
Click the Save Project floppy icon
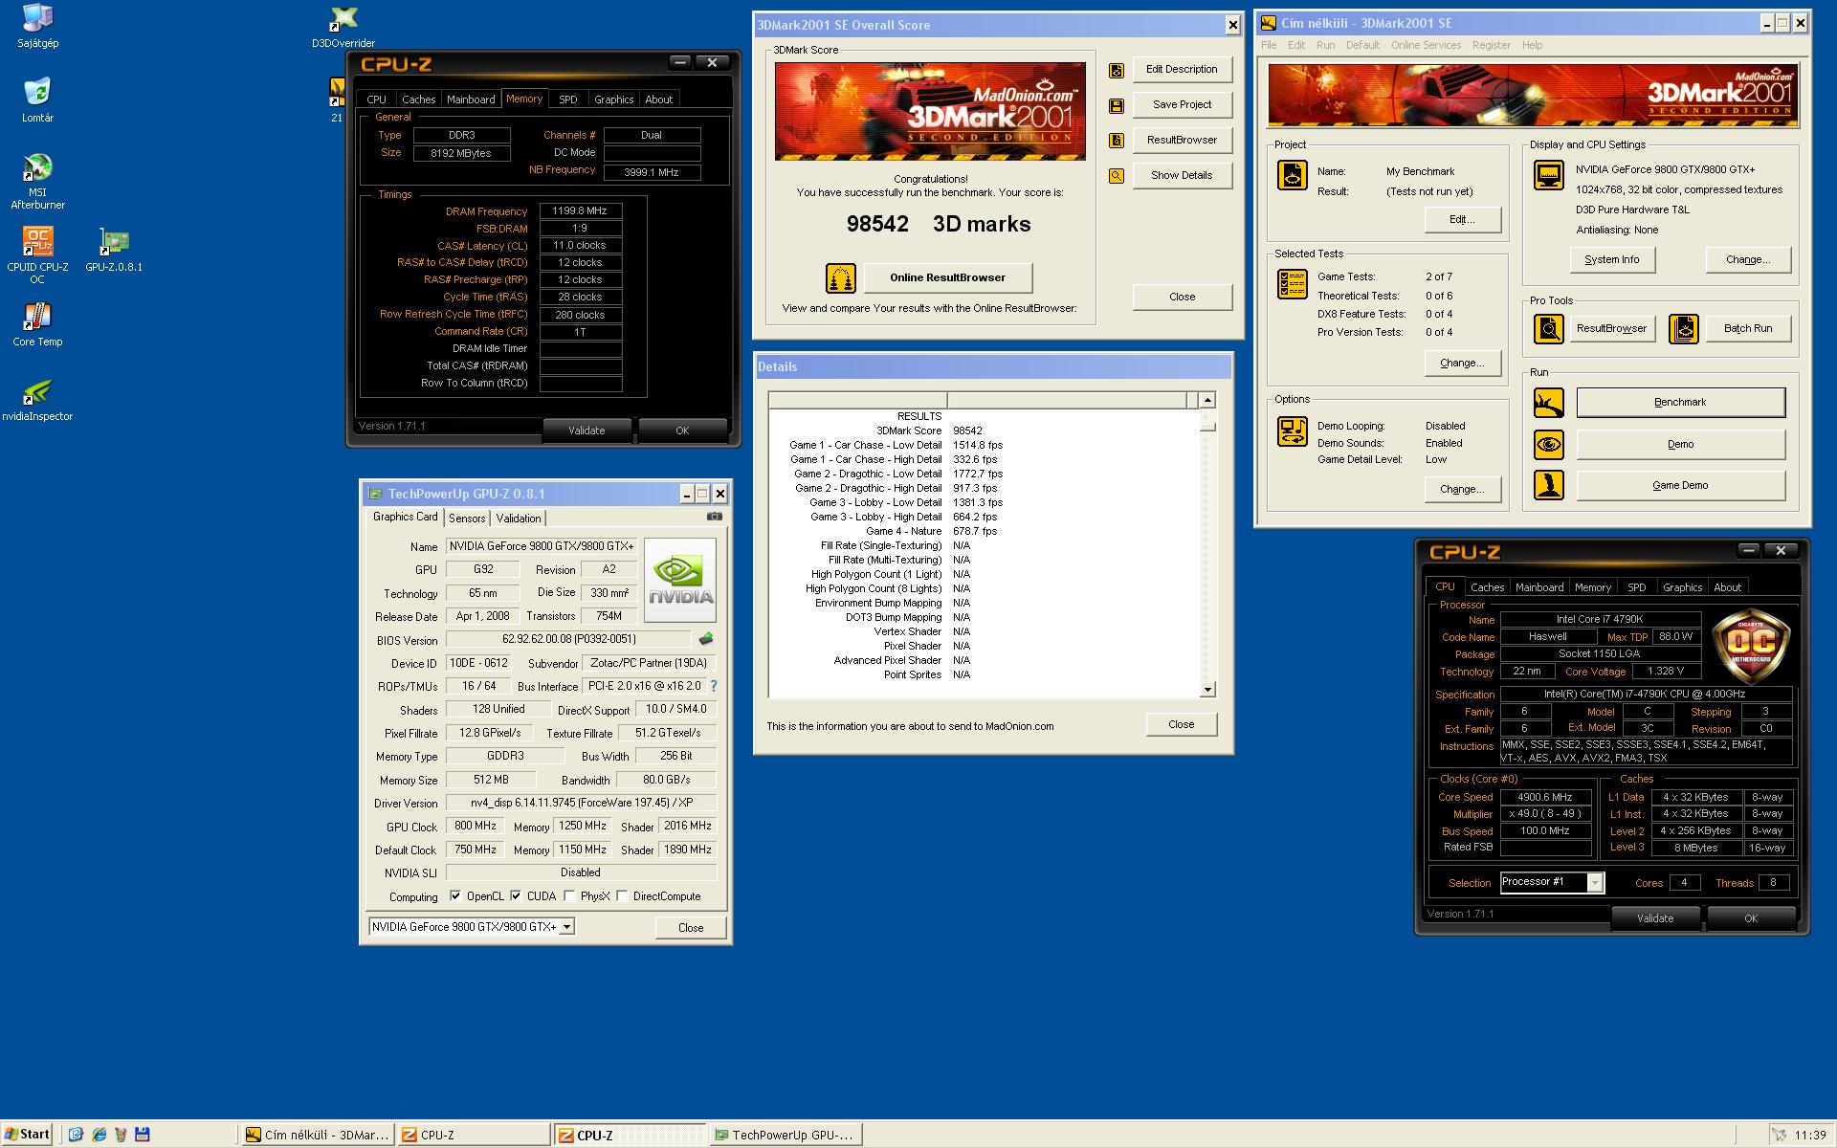(1117, 105)
